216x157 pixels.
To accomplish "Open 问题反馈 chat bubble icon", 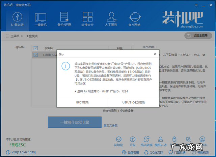I will [170, 152].
